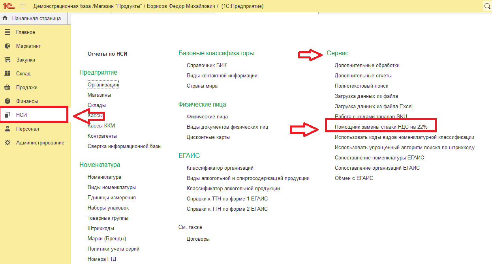Image resolution: width=492 pixels, height=264 pixels.
Task: Open Помощник замены ставки НДС на 22%
Action: pyautogui.click(x=381, y=127)
